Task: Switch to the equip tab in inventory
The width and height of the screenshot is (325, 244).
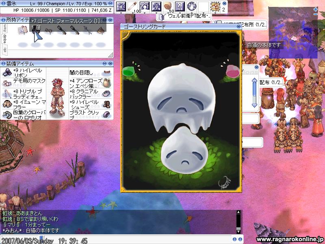Action: (x=4, y=39)
